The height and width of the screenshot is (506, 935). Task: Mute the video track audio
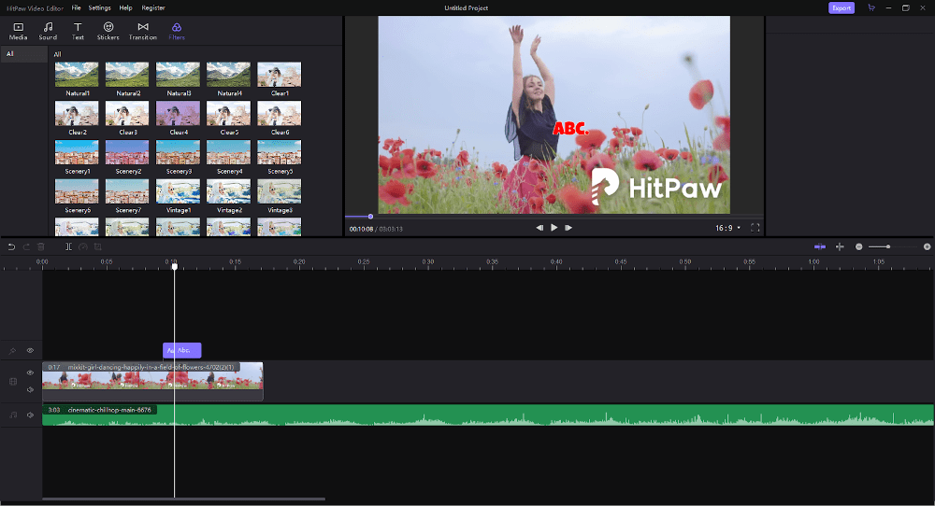[30, 390]
